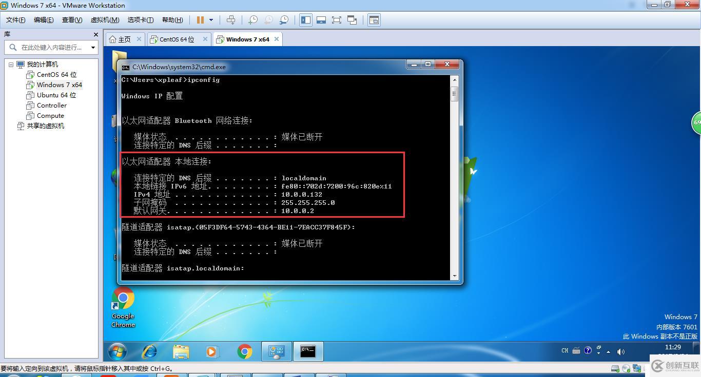Image resolution: width=701 pixels, height=377 pixels.
Task: Open the Google Chrome desktop shortcut
Action: coord(123,307)
